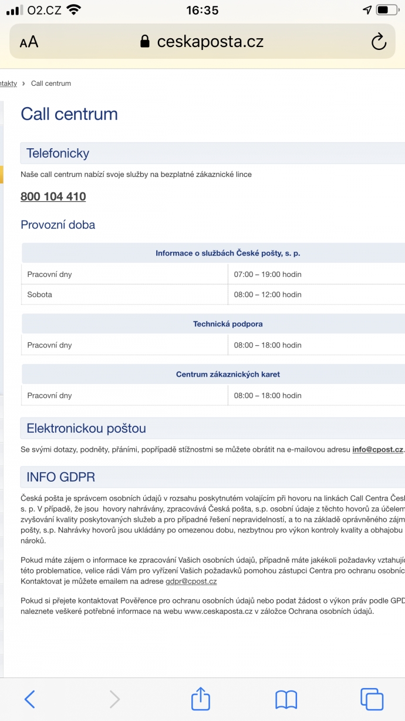
Task: Tap the padlock icon in address bar
Action: click(x=145, y=41)
